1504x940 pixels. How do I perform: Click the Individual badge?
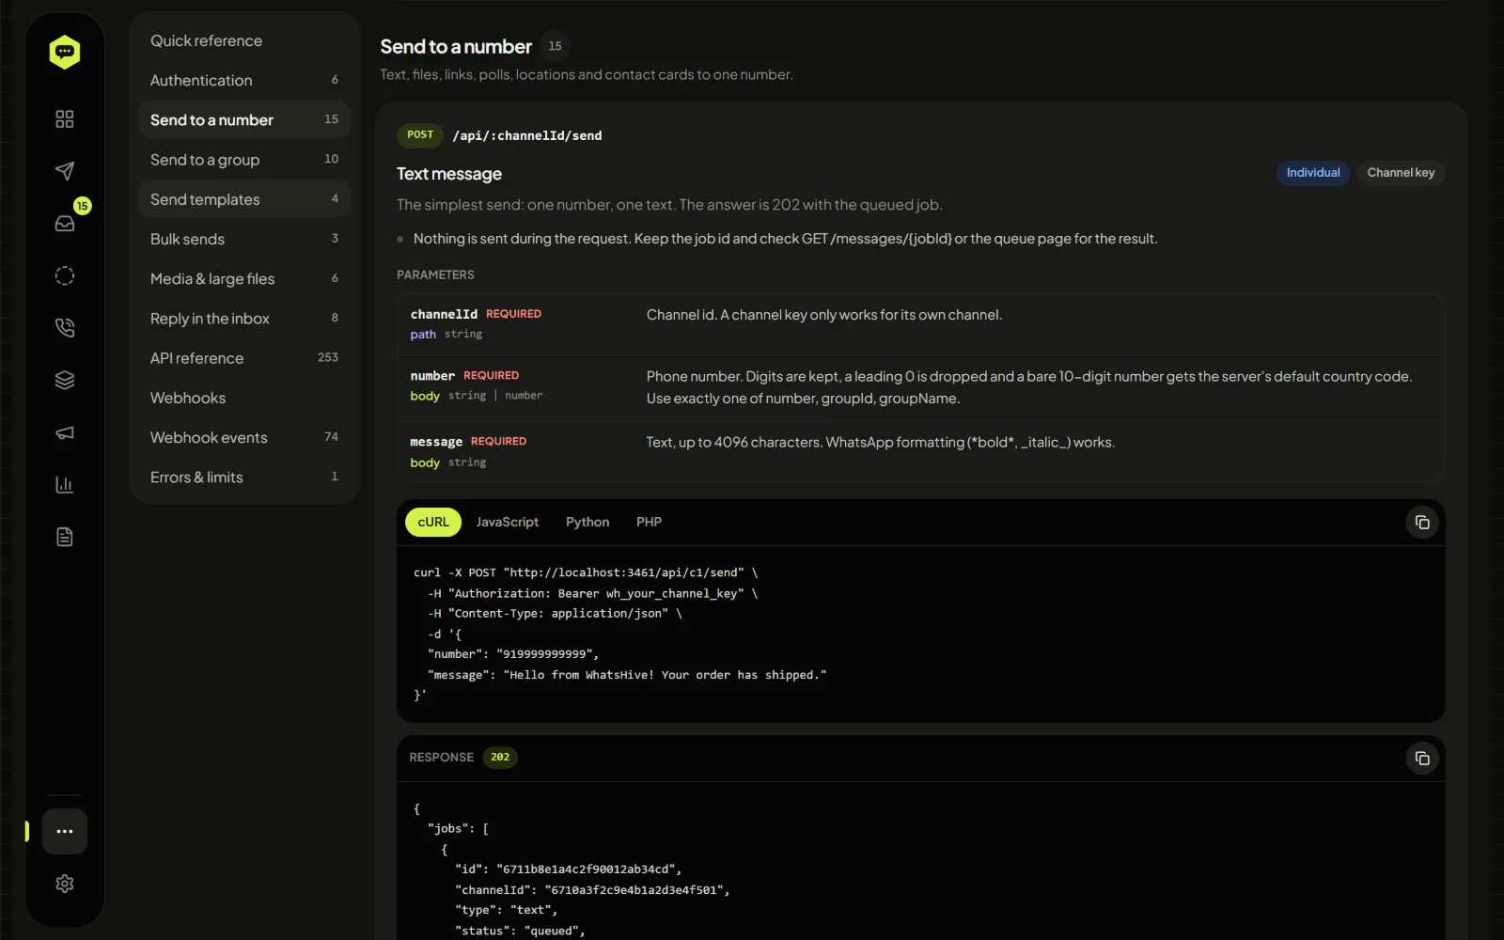coord(1313,173)
